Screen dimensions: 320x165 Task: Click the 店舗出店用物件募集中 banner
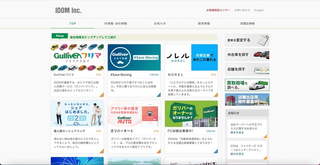click(247, 99)
